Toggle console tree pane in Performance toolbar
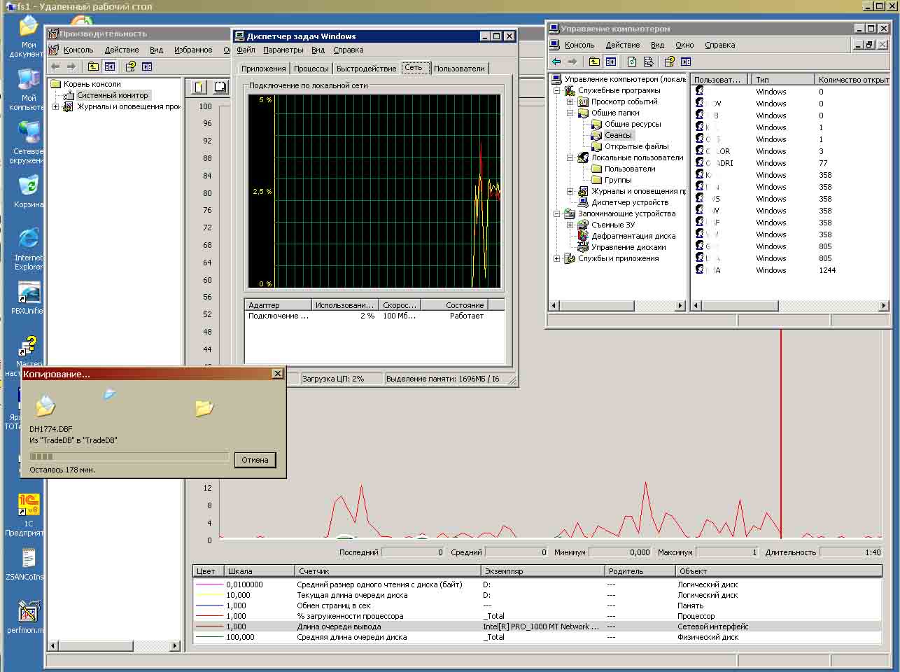The image size is (900, 672). pyautogui.click(x=110, y=66)
